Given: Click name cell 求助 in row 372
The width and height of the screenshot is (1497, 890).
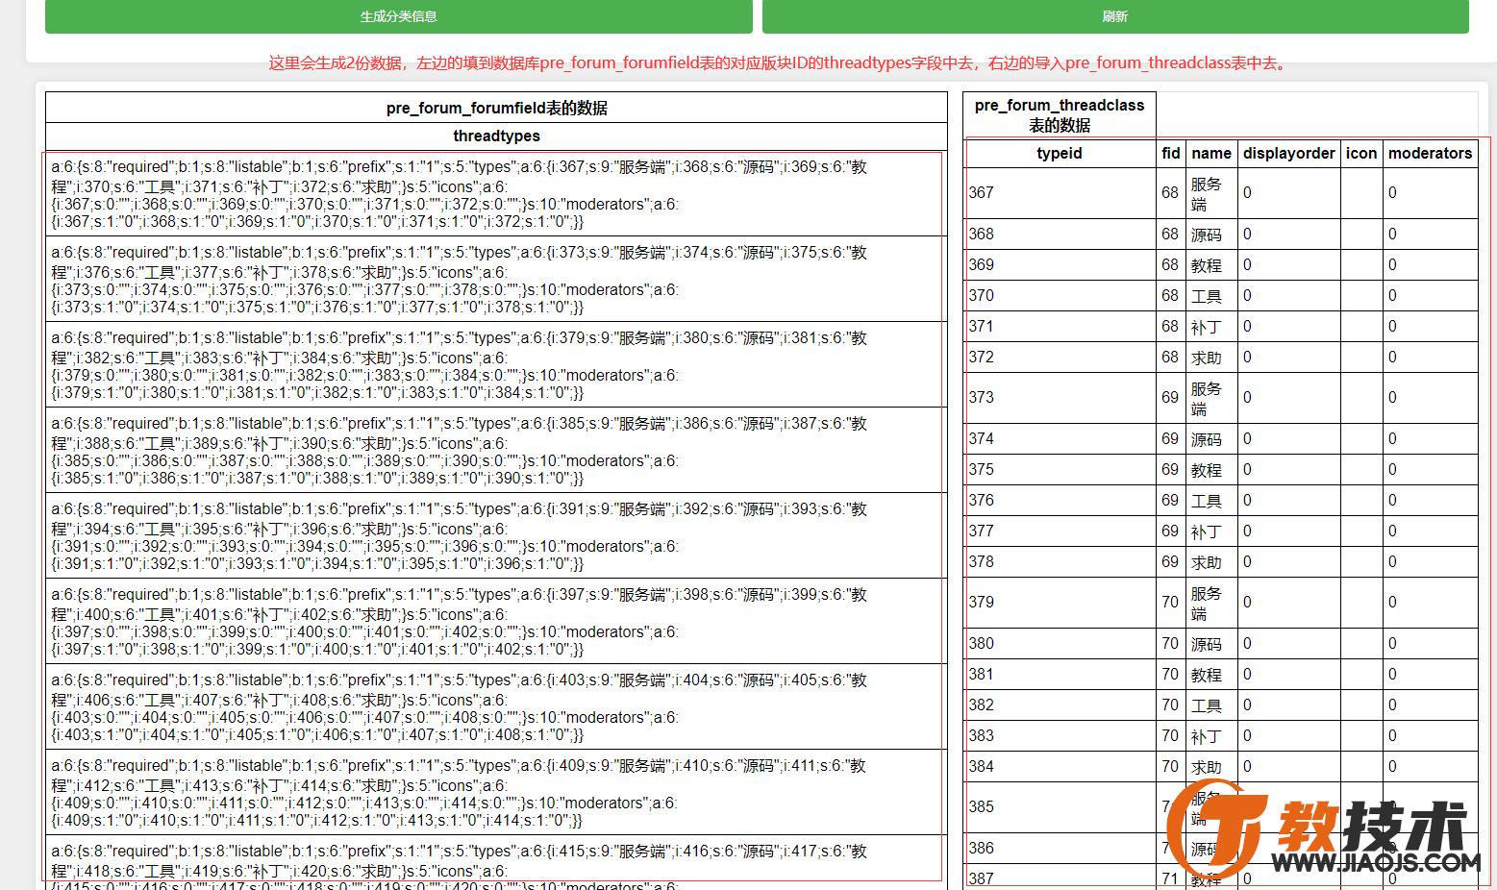Looking at the screenshot, I should [x=1211, y=357].
